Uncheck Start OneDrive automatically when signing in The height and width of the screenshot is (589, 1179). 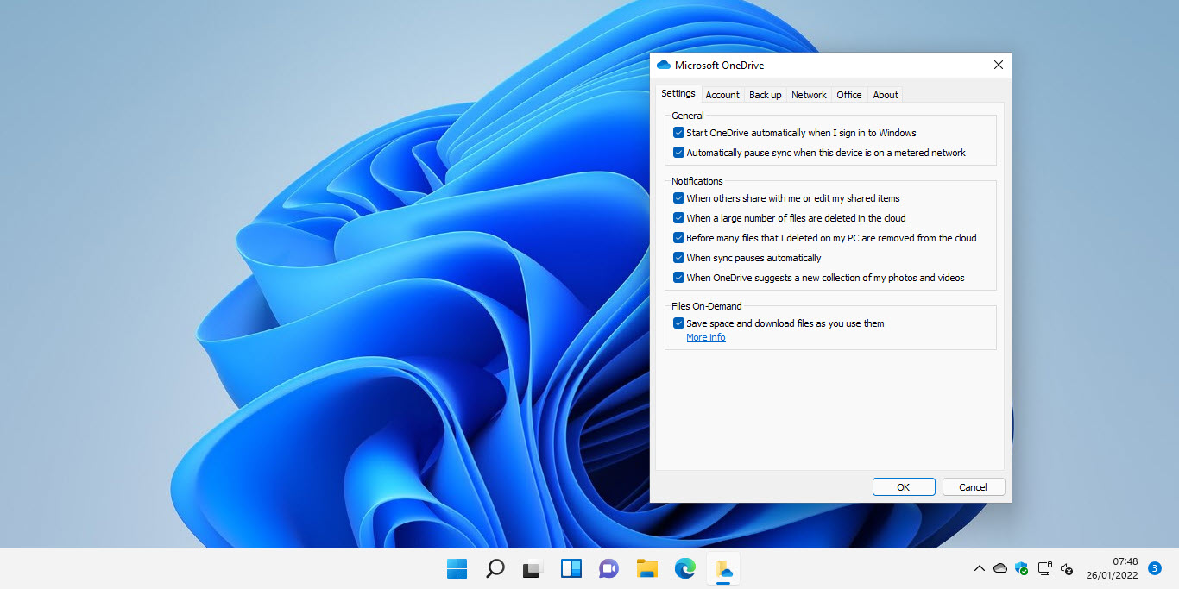[678, 132]
